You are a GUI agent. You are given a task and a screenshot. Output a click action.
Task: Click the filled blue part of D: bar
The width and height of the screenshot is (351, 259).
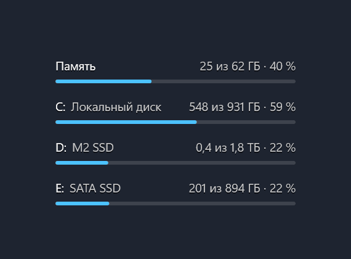(82, 163)
